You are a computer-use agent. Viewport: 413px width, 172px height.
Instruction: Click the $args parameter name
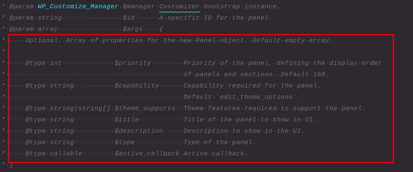click(x=133, y=29)
